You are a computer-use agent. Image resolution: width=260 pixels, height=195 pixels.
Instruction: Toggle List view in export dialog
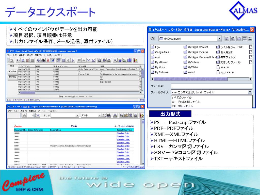(x=245, y=39)
